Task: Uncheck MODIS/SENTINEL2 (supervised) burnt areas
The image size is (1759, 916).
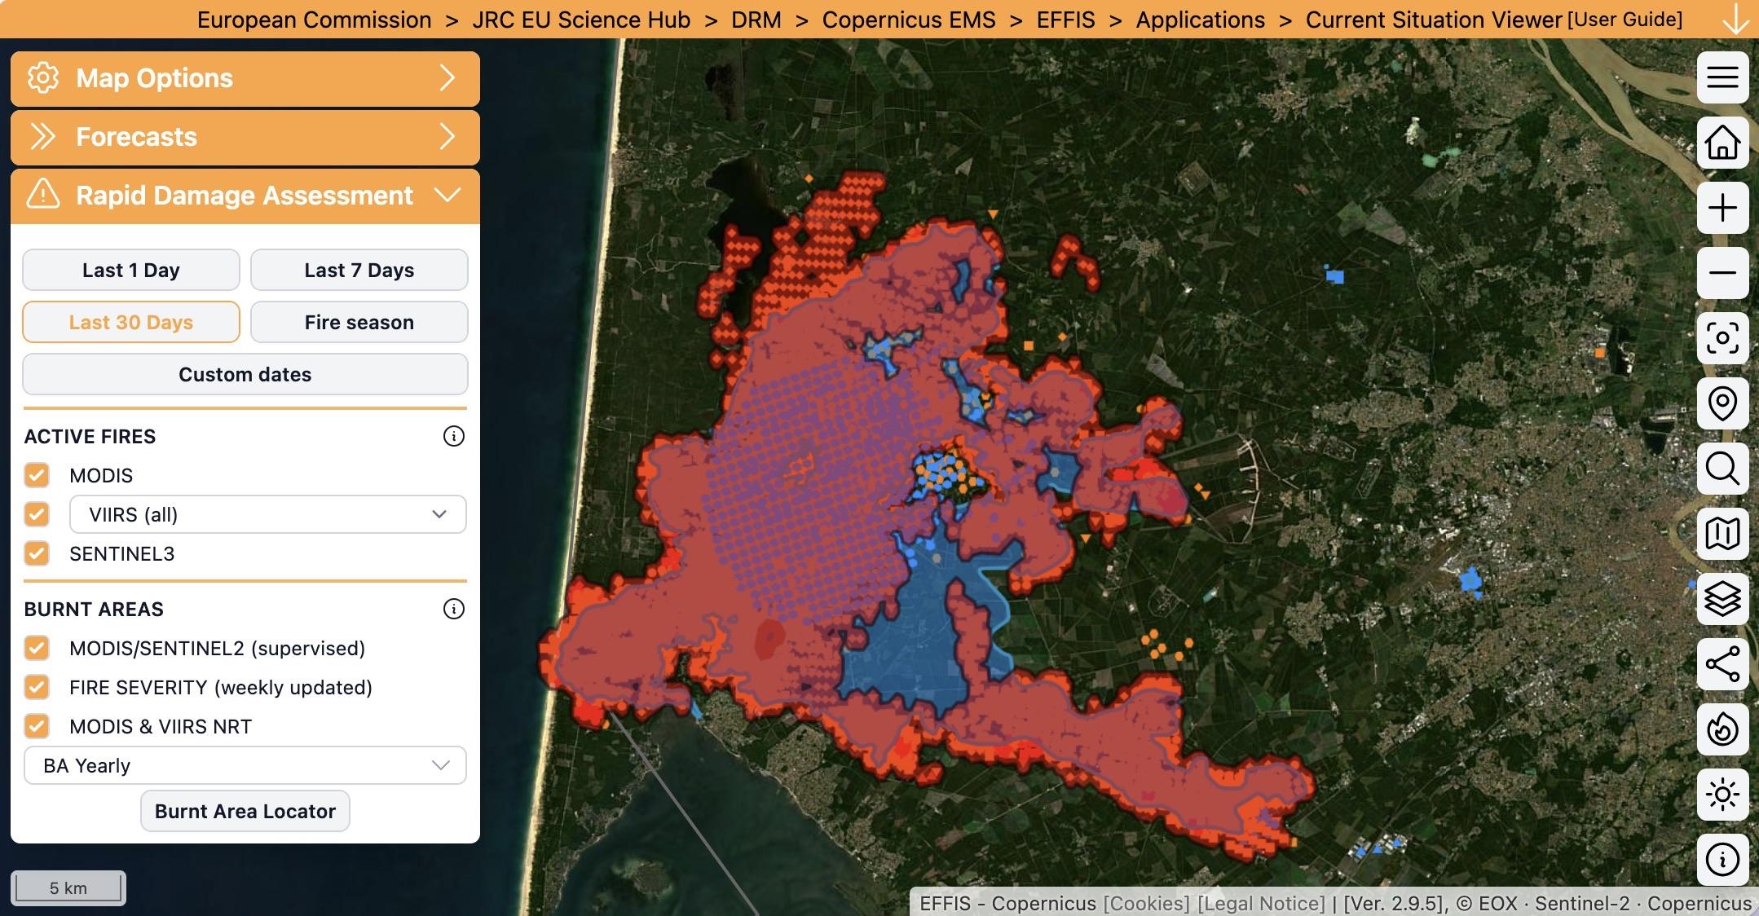Action: pyautogui.click(x=37, y=648)
